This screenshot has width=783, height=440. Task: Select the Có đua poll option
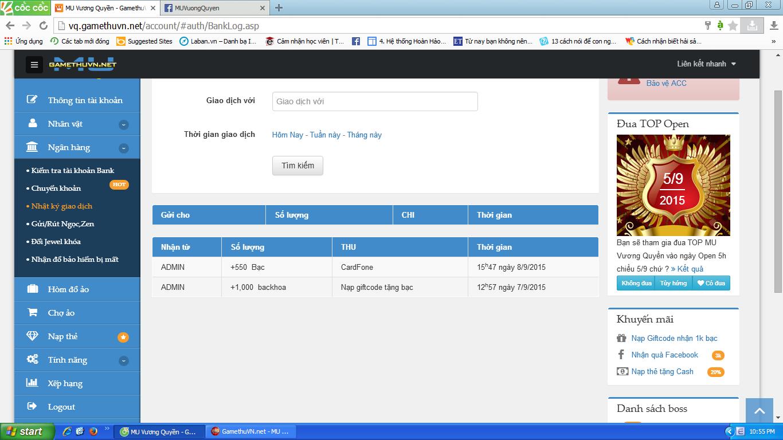[711, 283]
